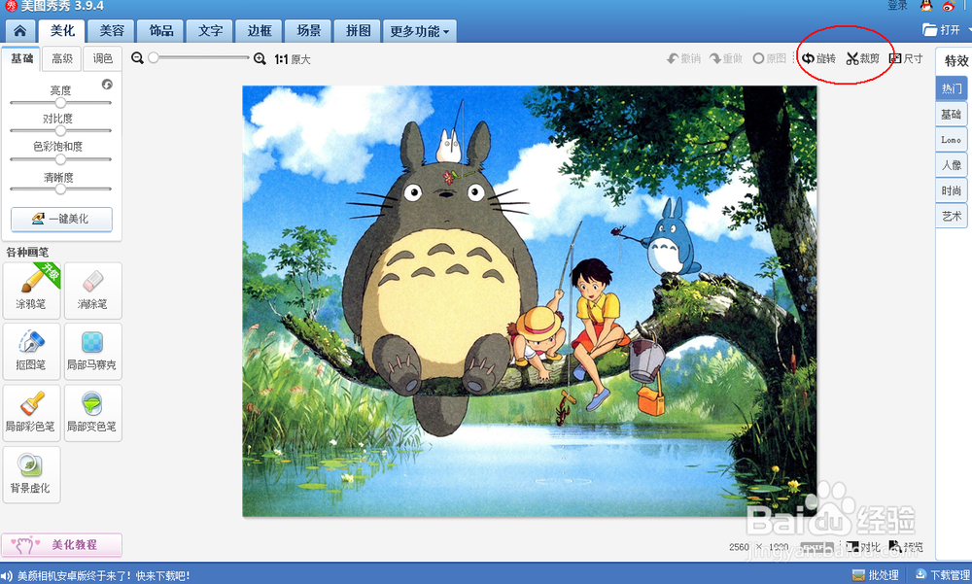Select the 涂鸦笔 doodle brush tool
This screenshot has height=584, width=972.
[31, 291]
